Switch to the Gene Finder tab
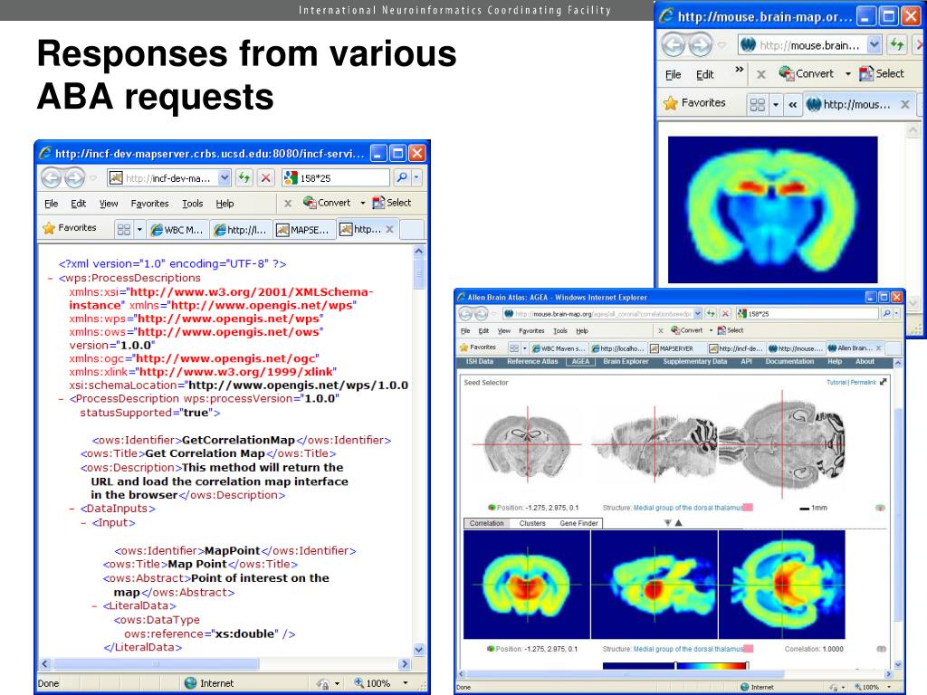 click(578, 523)
